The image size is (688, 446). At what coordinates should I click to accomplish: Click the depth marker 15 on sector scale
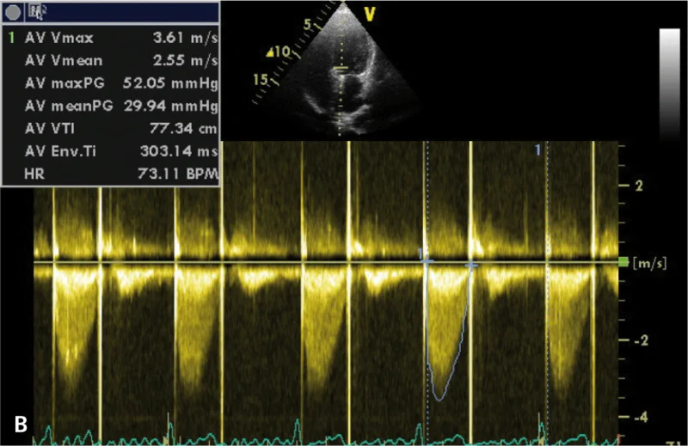pyautogui.click(x=261, y=80)
